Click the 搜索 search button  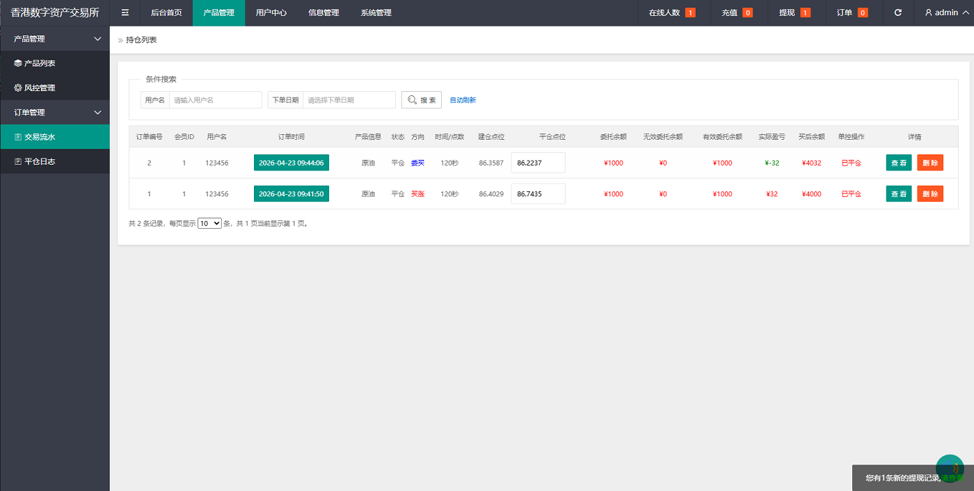[x=422, y=100]
